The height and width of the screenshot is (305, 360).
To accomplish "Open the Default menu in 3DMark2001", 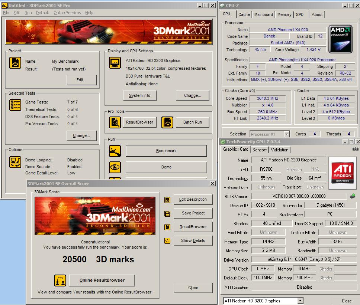I will point(42,13).
